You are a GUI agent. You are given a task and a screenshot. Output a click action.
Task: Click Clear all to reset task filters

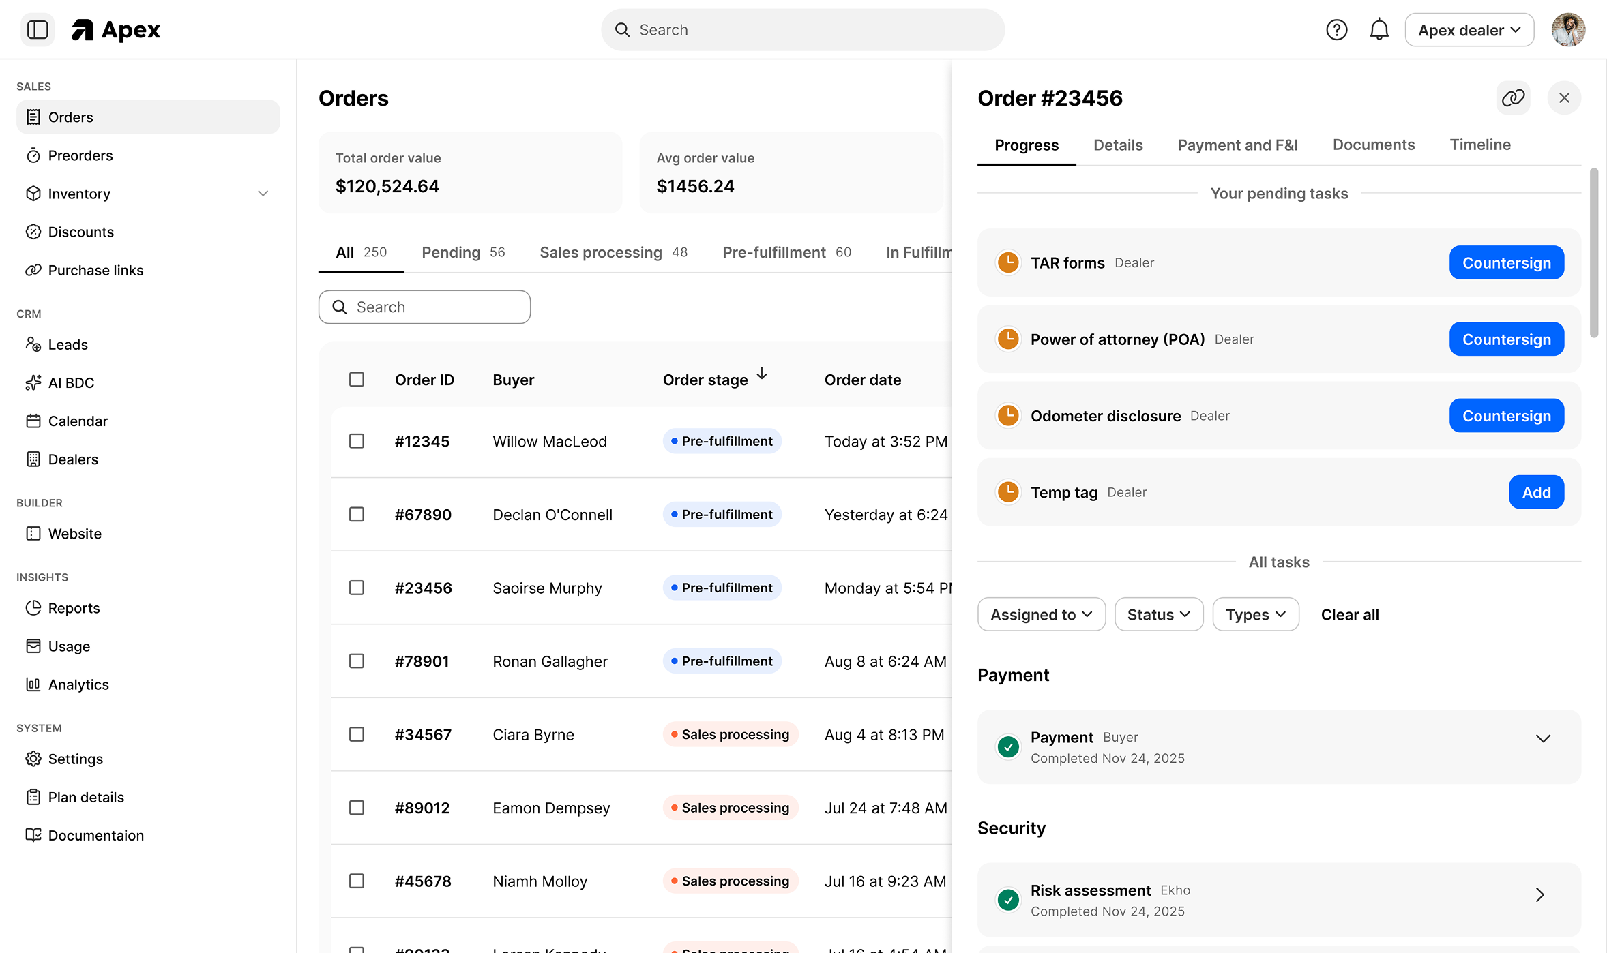pos(1349,614)
